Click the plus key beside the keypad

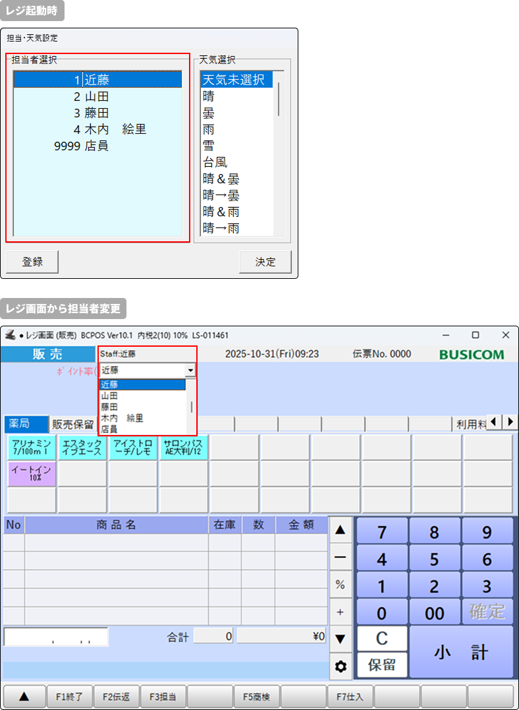point(341,612)
